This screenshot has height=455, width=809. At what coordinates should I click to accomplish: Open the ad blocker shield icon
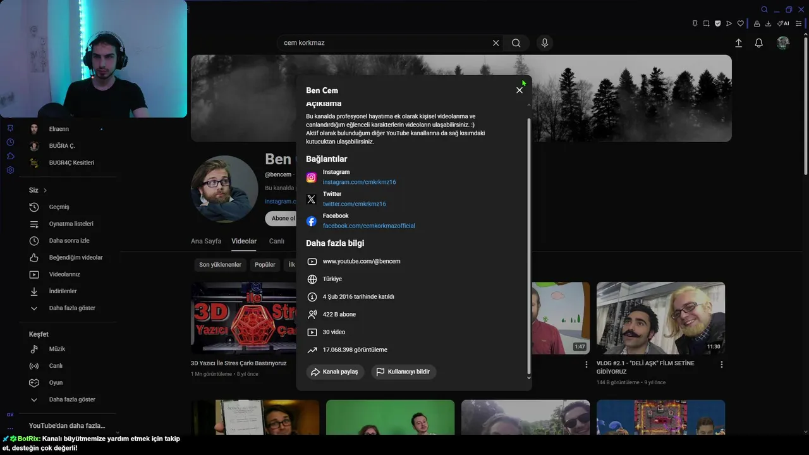tap(717, 23)
